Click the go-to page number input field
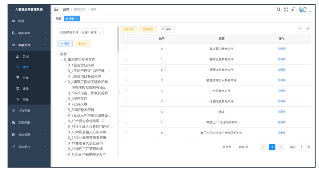 pyautogui.click(x=302, y=147)
